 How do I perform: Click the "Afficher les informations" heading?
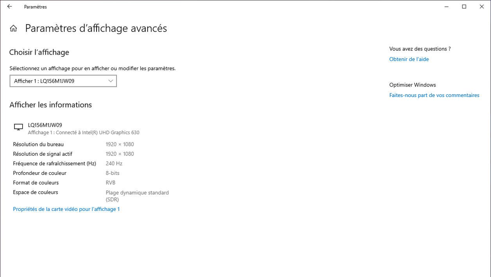pyautogui.click(x=50, y=104)
